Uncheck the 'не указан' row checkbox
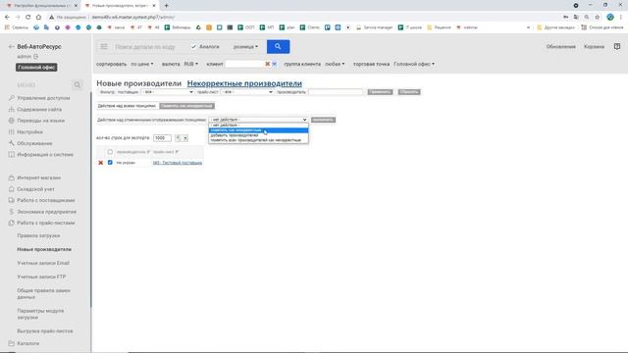 point(110,163)
